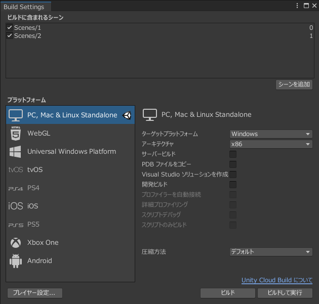The height and width of the screenshot is (304, 319).
Task: Click the Xbox One logo icon
Action: tap(16, 243)
